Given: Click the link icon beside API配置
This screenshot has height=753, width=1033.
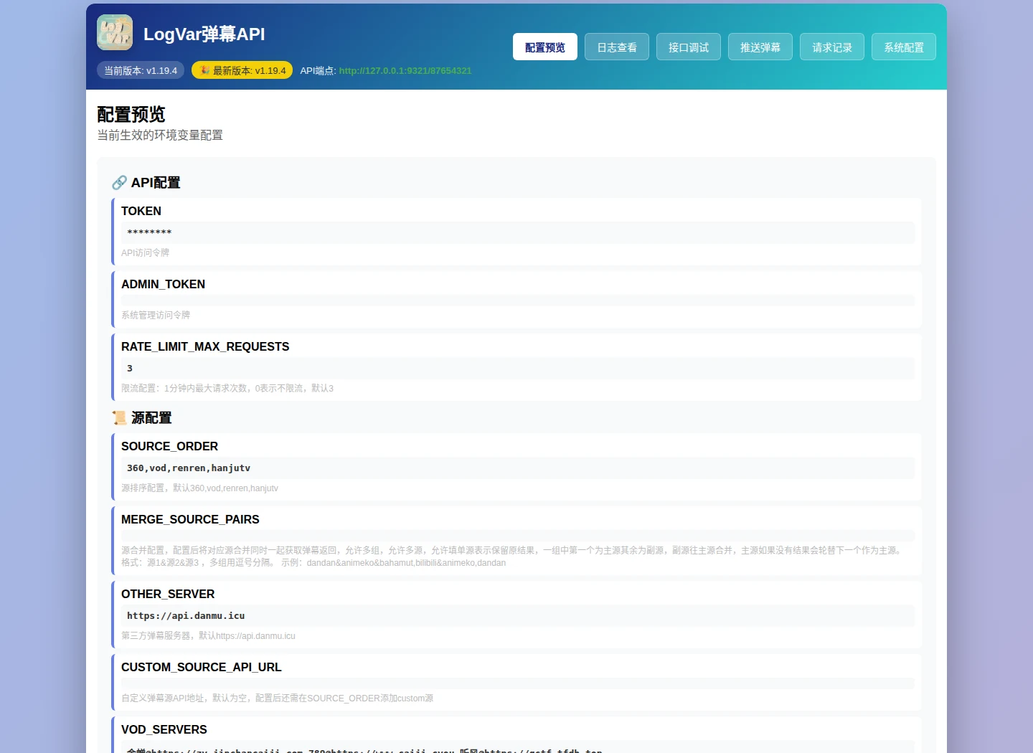Looking at the screenshot, I should click(119, 183).
